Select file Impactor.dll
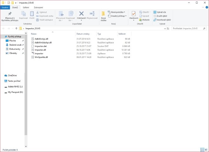Viewport: 209px width, 152px height. click(x=40, y=50)
